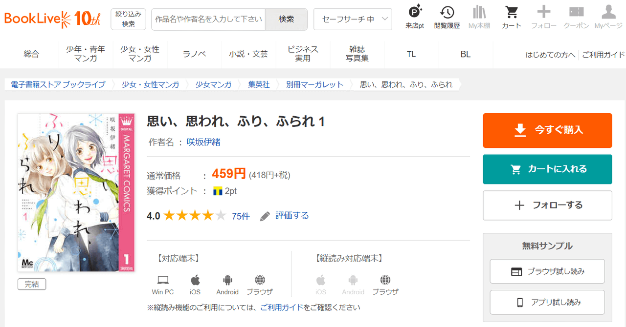This screenshot has width=626, height=327.
Task: Click the star rating display
Action: coord(195,216)
